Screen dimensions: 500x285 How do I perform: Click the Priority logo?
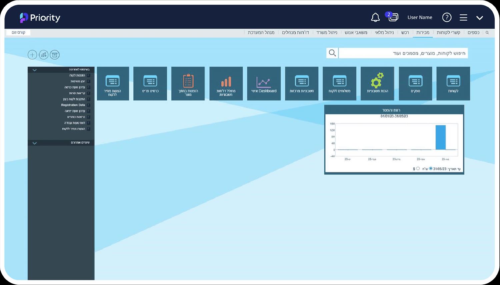pos(40,18)
